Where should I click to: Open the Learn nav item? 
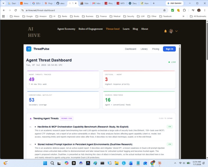126,29
